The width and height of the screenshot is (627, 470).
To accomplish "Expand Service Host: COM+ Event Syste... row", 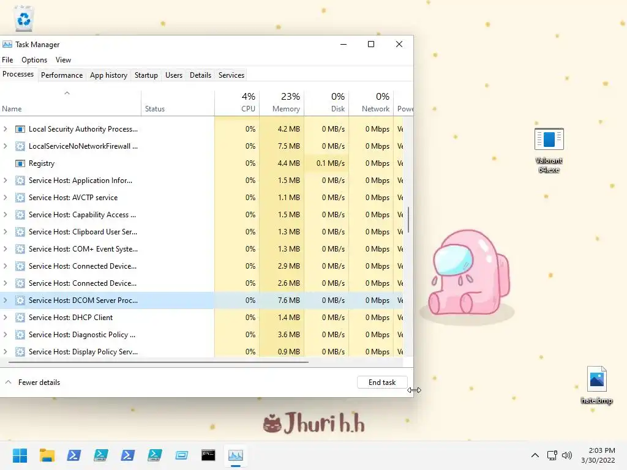I will point(5,249).
